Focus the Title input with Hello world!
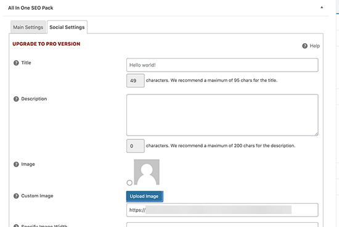 223,65
